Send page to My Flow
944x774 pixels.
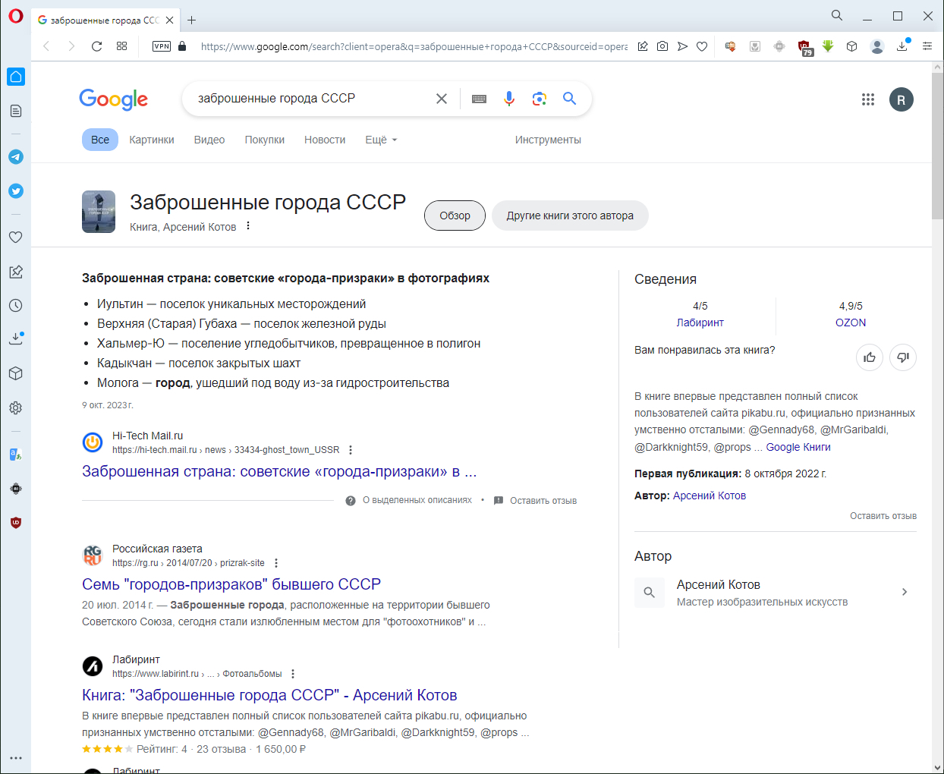pyautogui.click(x=682, y=46)
